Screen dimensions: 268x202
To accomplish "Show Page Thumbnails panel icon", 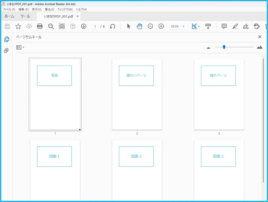I will point(7,39).
